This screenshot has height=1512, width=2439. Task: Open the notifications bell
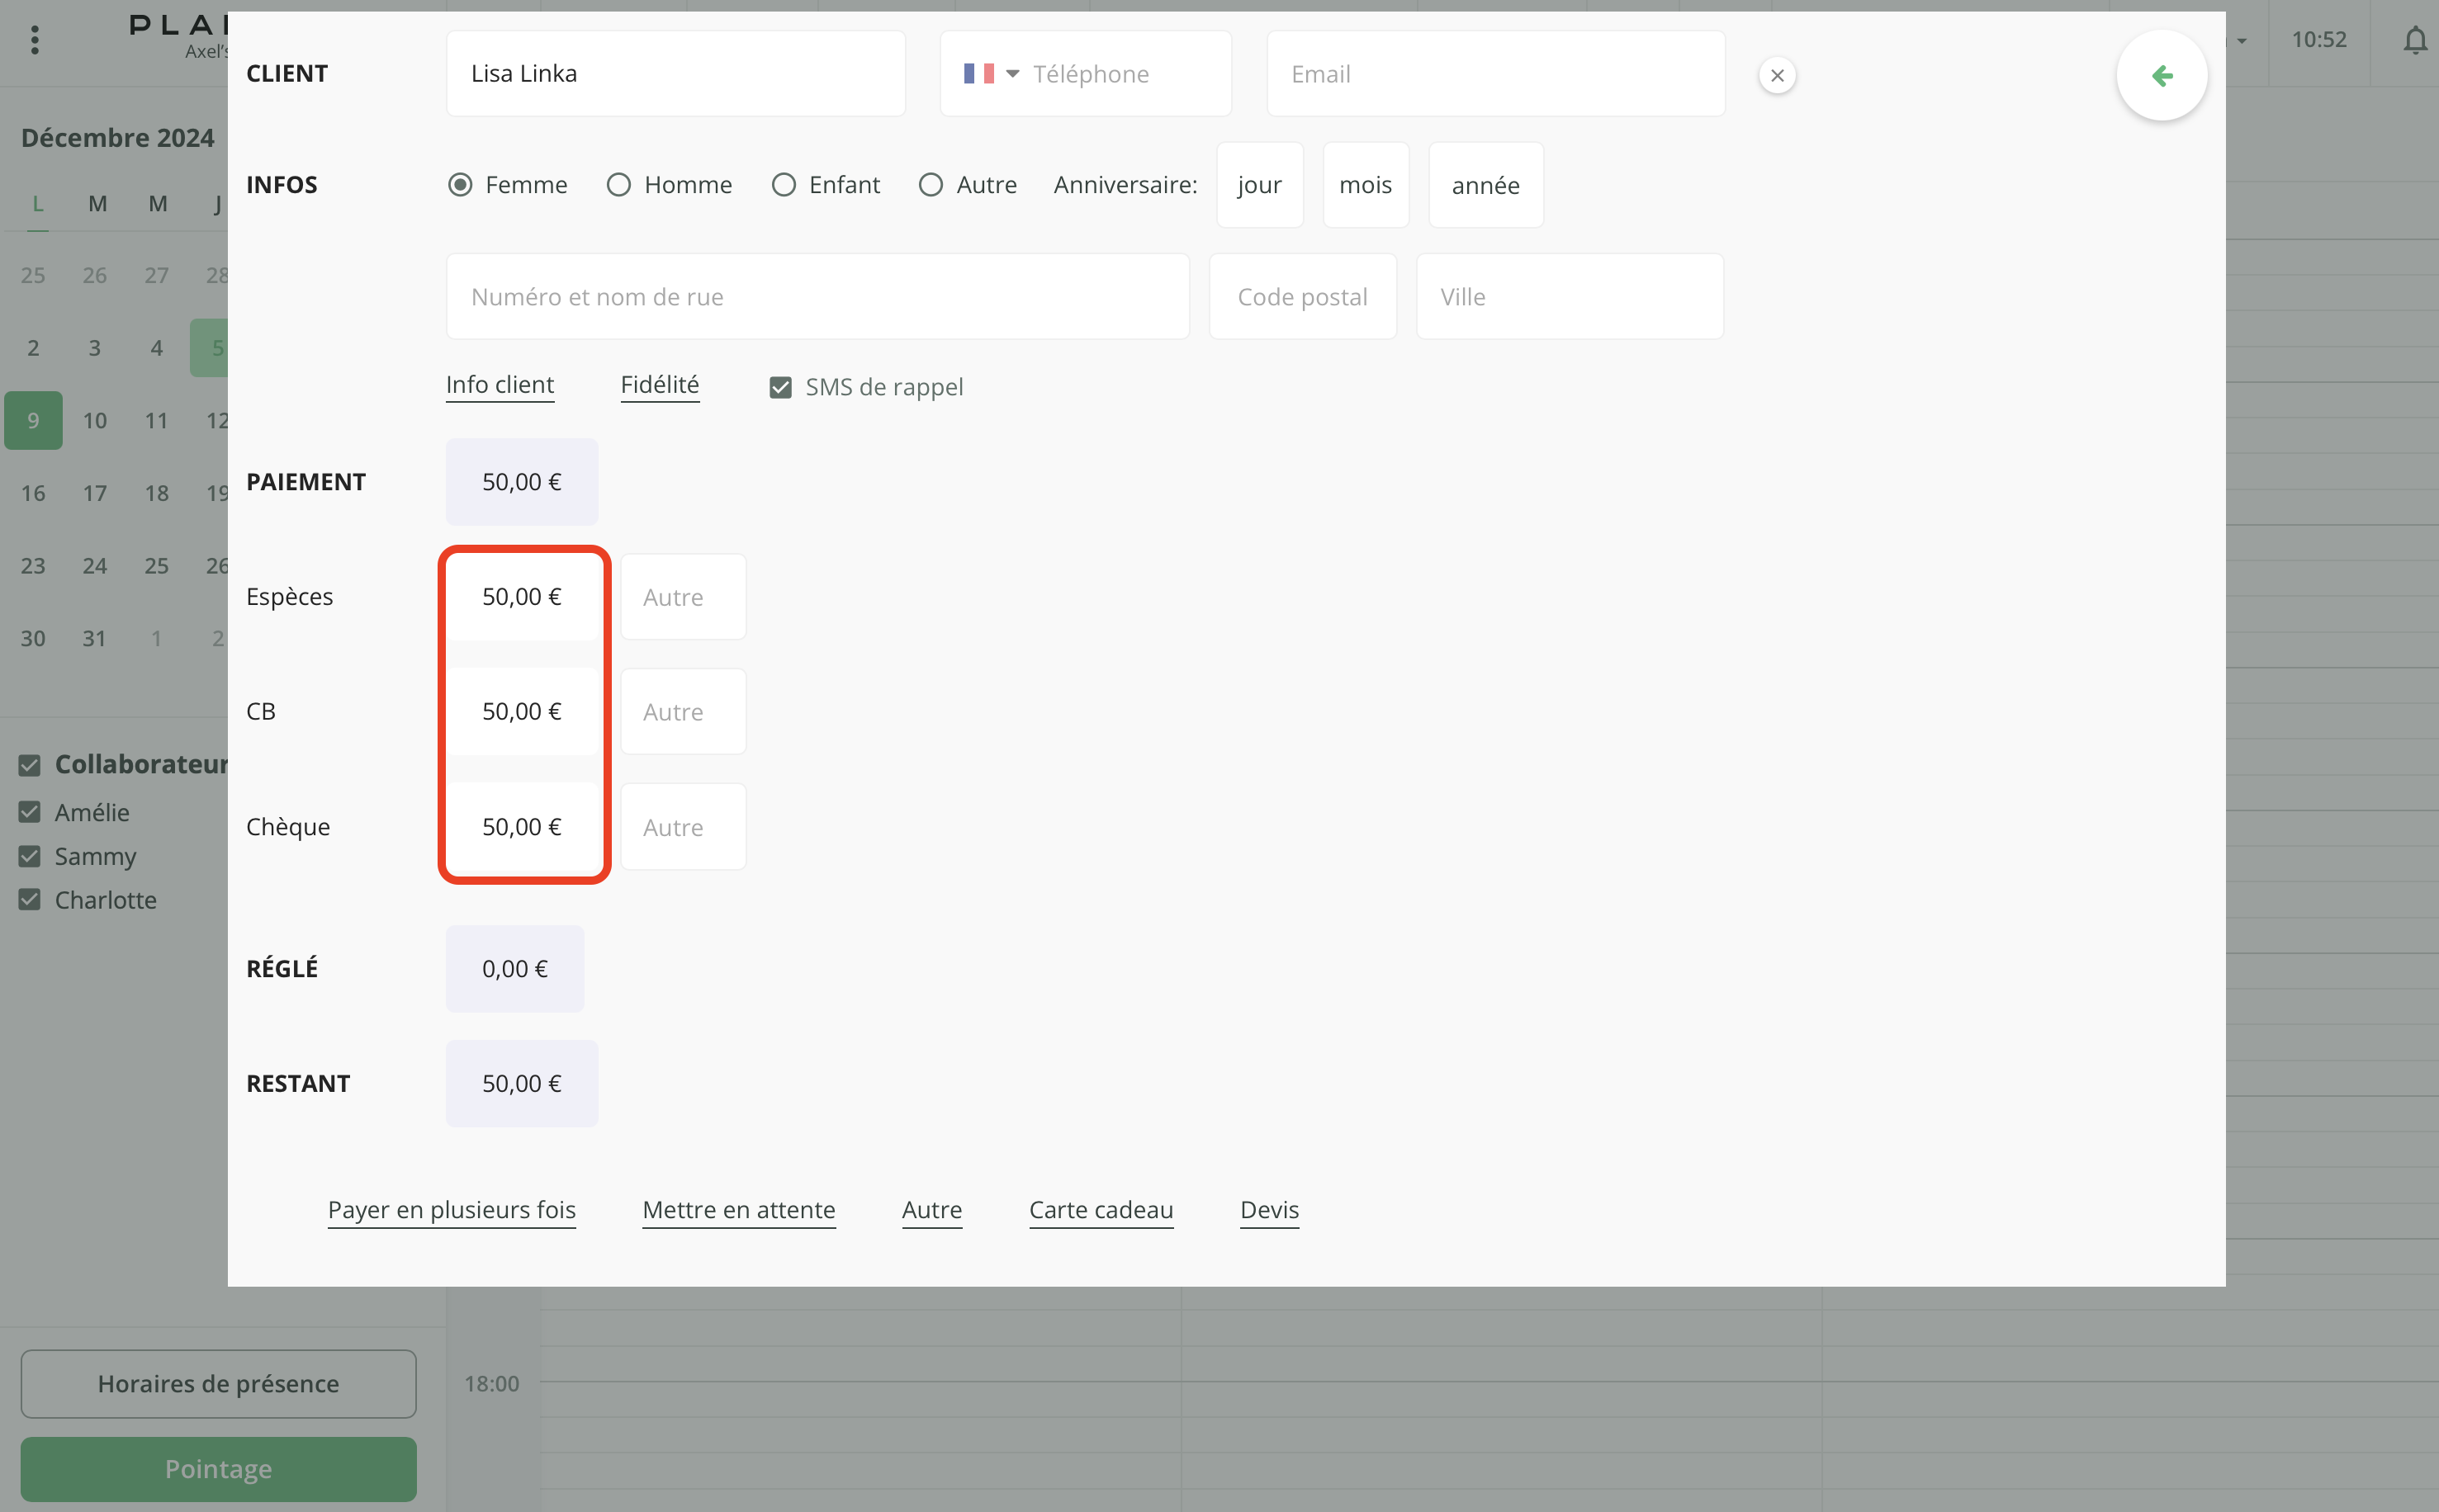2415,40
